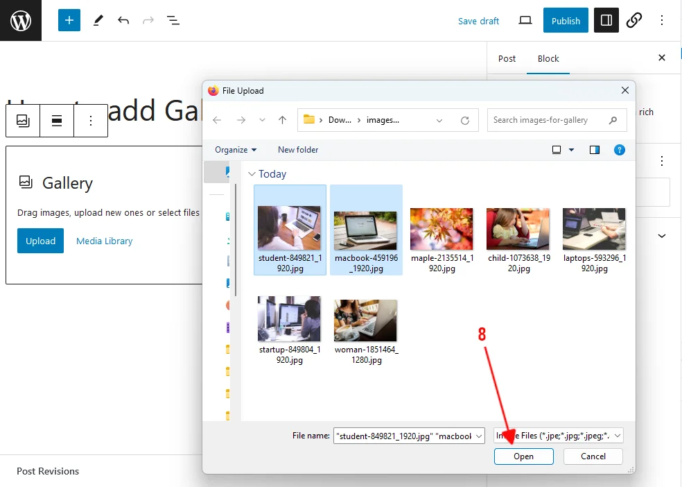Click the Media Library link
The width and height of the screenshot is (682, 487).
[104, 241]
